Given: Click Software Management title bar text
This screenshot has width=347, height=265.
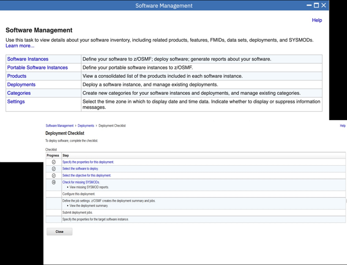Looking at the screenshot, I should [x=164, y=6].
